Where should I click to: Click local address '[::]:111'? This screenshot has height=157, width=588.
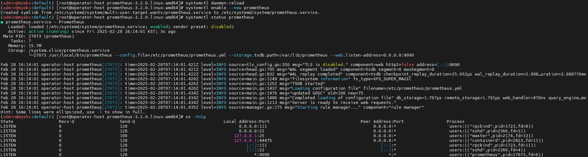click(x=257, y=145)
